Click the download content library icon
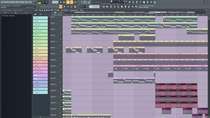 pyautogui.click(x=155, y=2)
